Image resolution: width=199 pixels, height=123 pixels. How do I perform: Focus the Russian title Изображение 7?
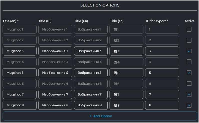[55, 94]
